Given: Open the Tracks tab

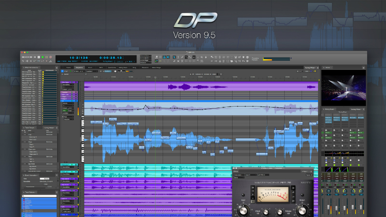Looking at the screenshot, I should [x=68, y=68].
